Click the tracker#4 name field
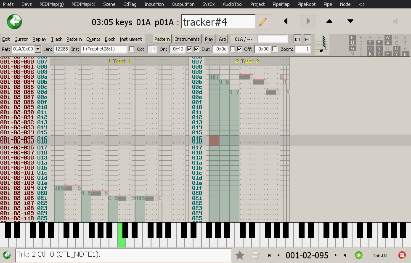411x263 pixels. click(x=218, y=21)
